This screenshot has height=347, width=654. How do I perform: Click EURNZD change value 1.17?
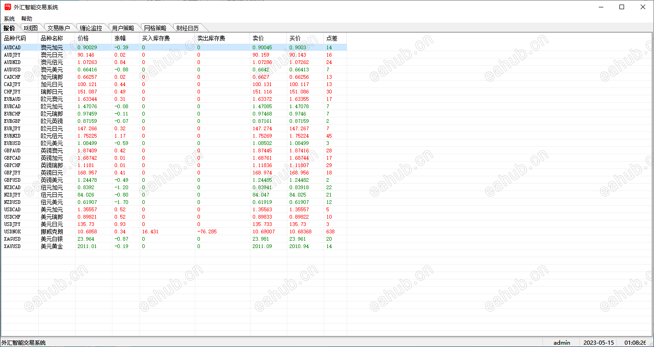[x=120, y=136]
